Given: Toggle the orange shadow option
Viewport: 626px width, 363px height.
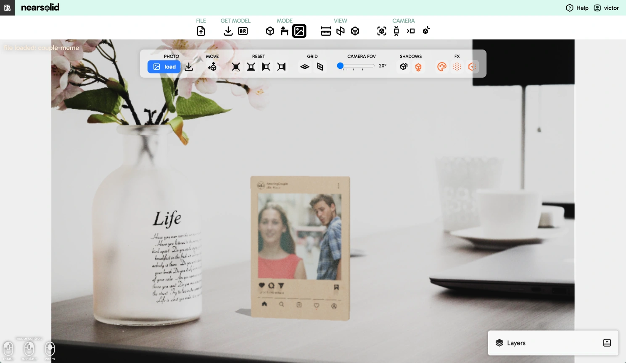Looking at the screenshot, I should [418, 67].
